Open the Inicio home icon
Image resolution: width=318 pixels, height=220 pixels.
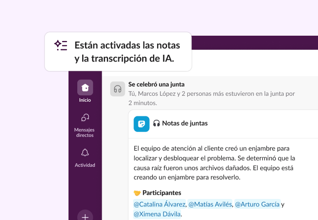[85, 88]
